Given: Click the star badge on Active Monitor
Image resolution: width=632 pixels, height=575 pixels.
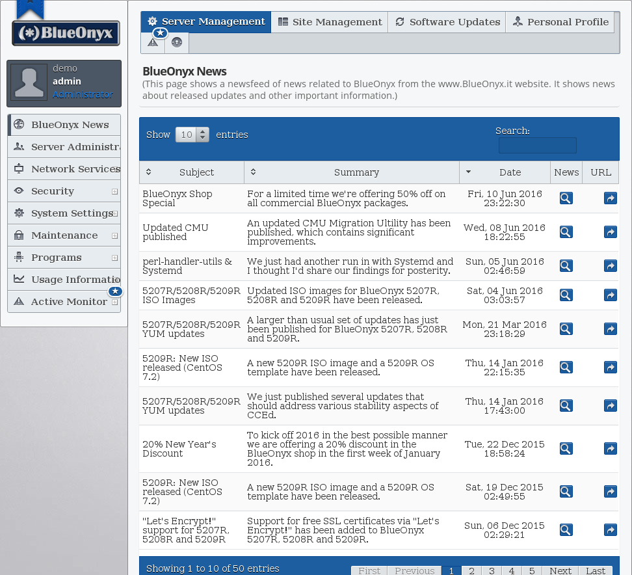Looking at the screenshot, I should [x=115, y=291].
